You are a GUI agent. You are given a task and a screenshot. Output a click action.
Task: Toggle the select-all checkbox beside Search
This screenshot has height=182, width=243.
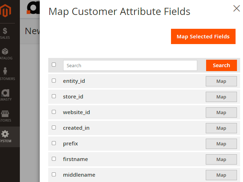tap(54, 65)
